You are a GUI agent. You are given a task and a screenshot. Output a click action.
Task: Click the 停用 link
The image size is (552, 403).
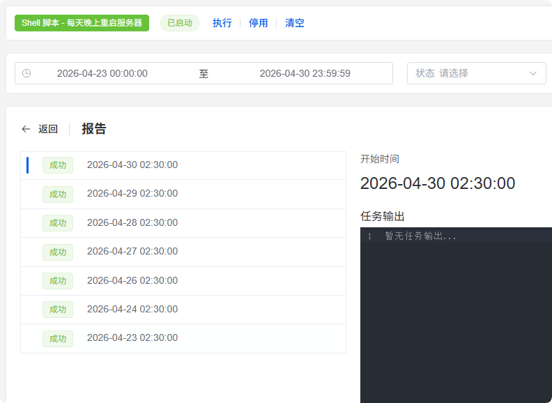[x=259, y=23]
